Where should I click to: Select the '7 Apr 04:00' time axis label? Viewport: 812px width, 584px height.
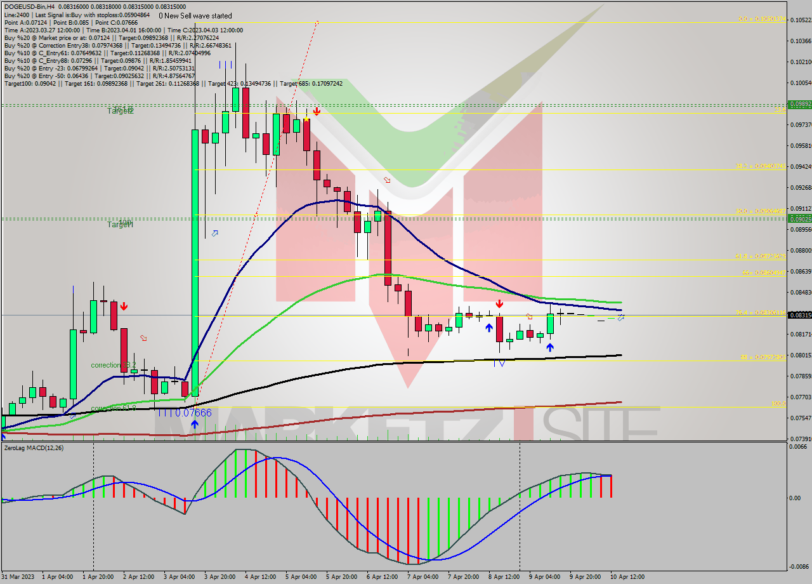click(422, 577)
